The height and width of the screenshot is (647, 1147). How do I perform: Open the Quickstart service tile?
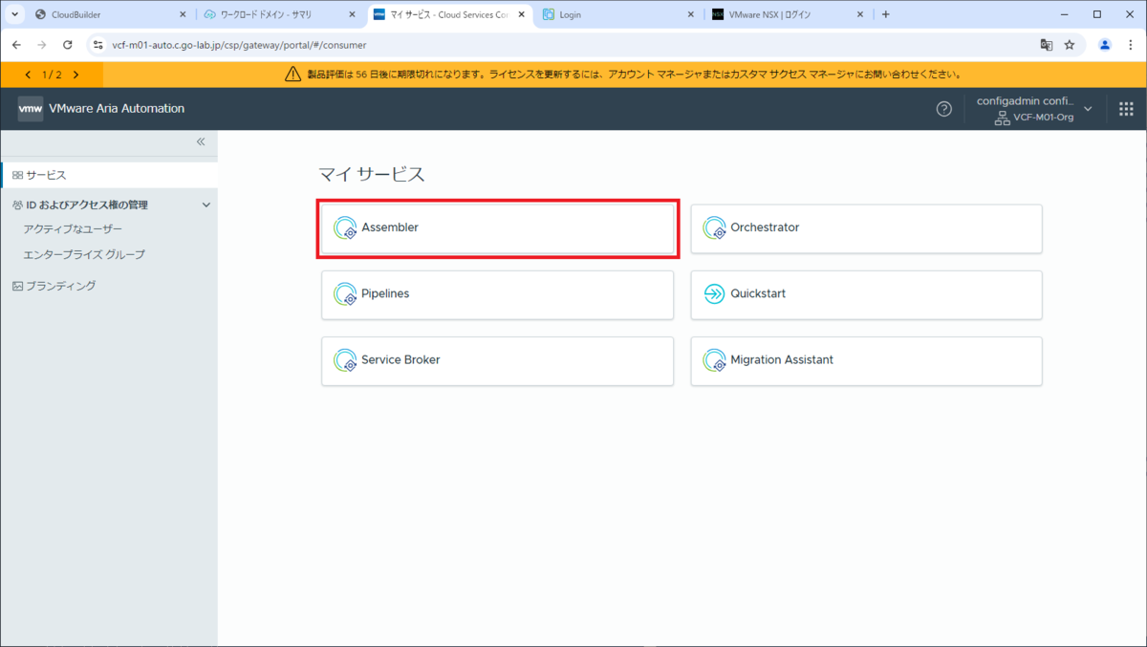[x=866, y=294]
